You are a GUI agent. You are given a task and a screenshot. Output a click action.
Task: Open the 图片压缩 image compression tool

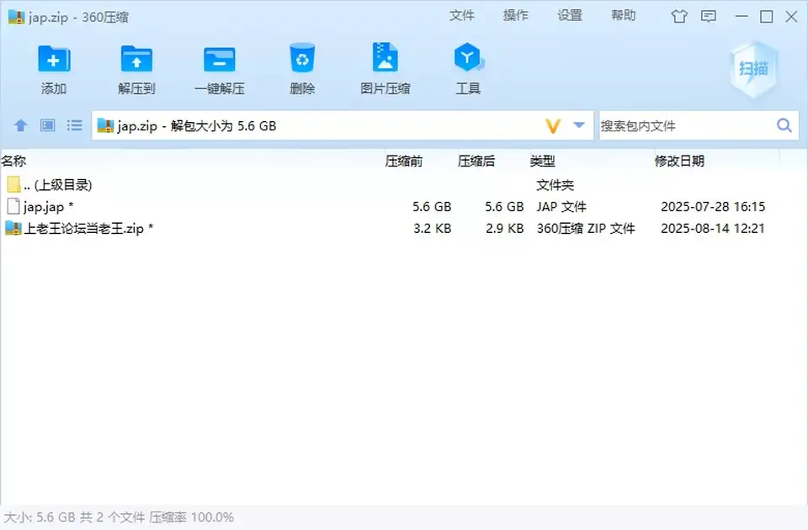385,57
